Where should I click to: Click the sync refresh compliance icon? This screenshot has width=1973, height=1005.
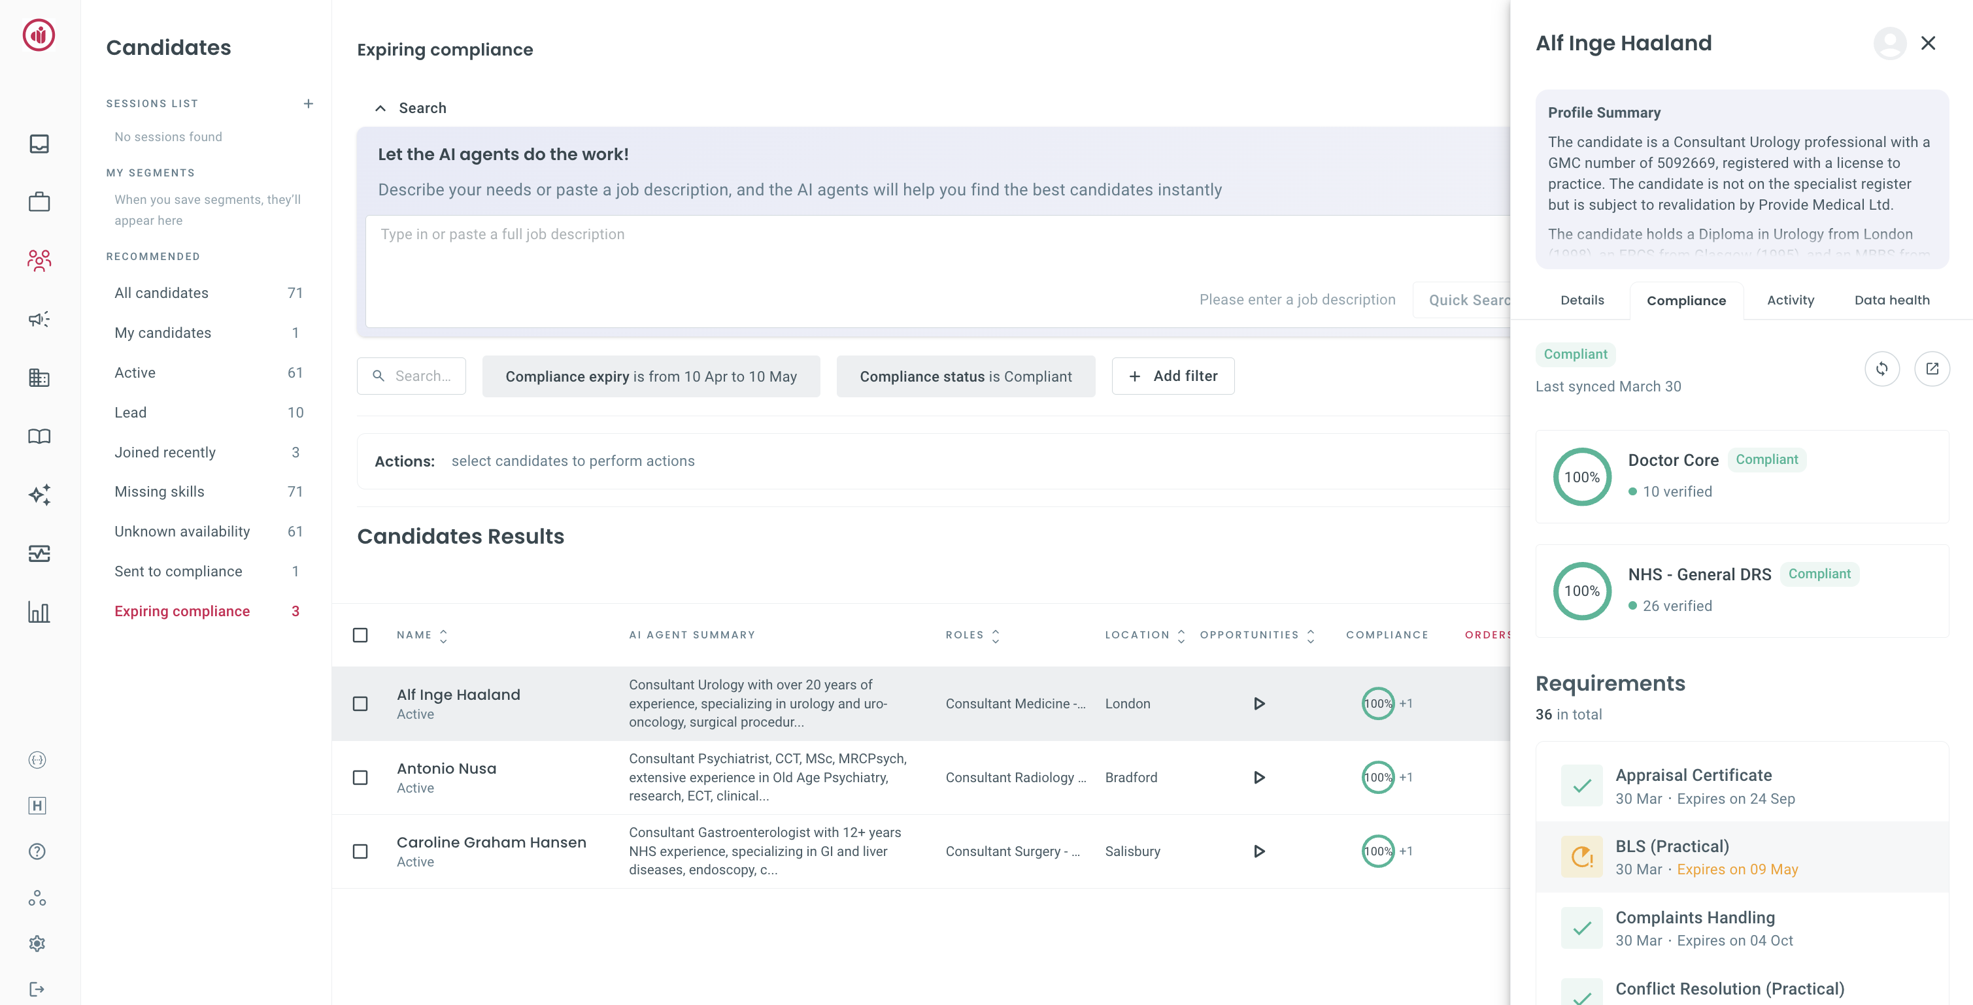coord(1882,369)
